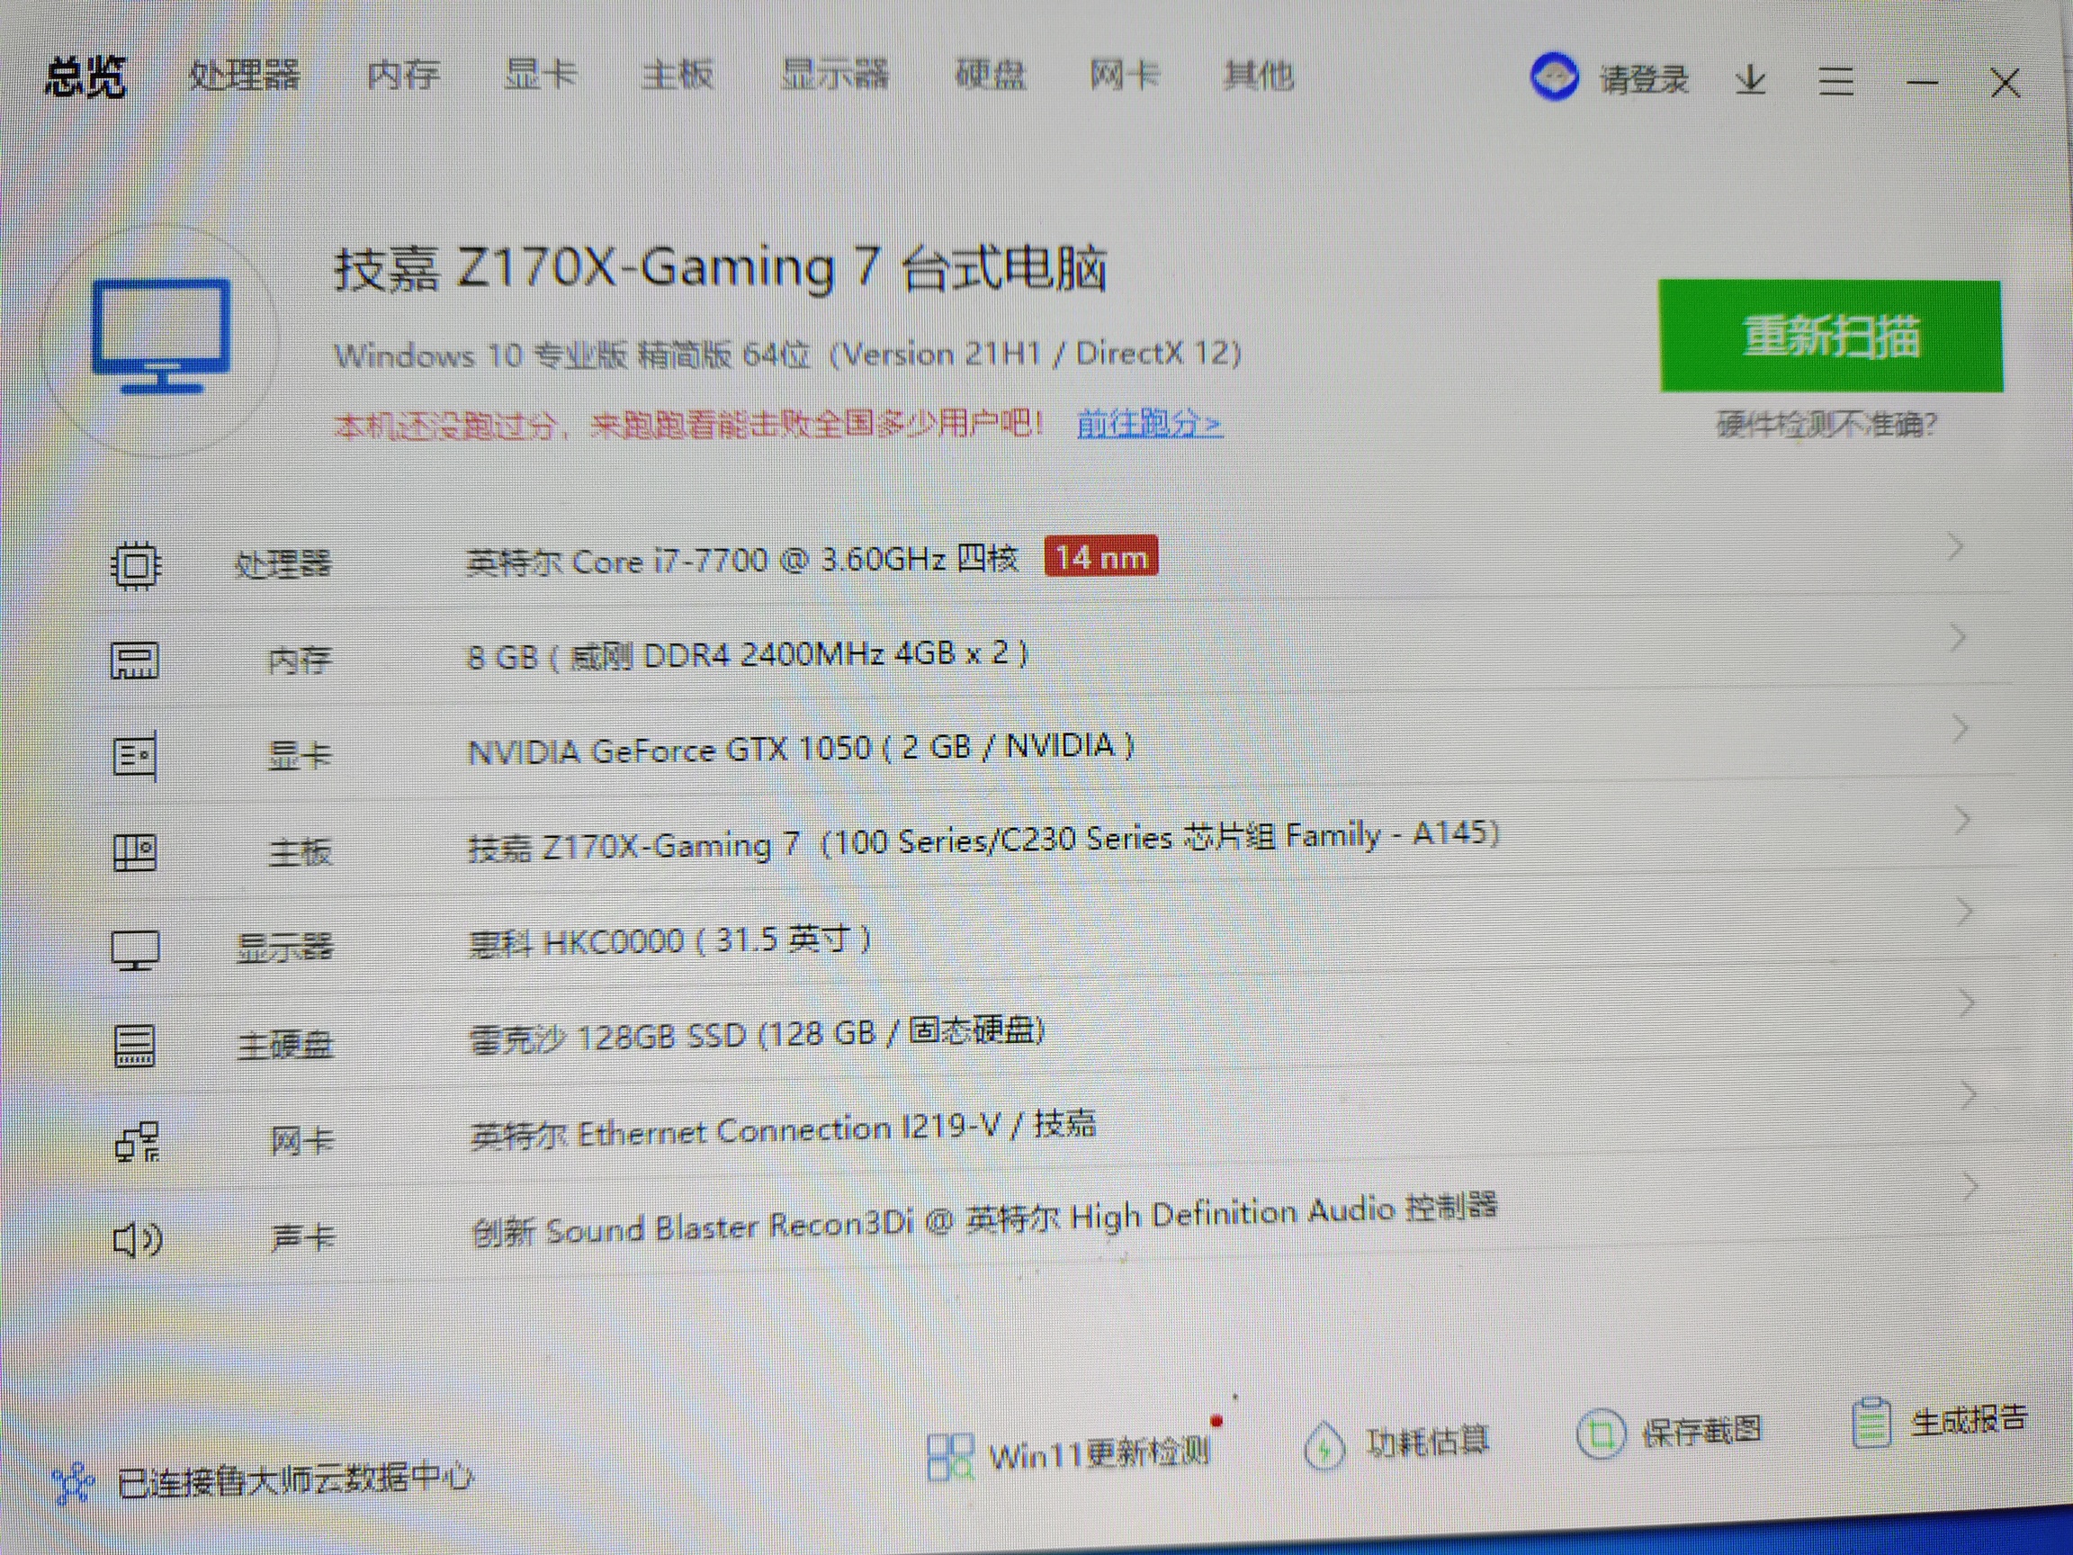Screen dimensions: 2073x1555
Task: Expand the sound card row chevron
Action: (x=1969, y=1187)
